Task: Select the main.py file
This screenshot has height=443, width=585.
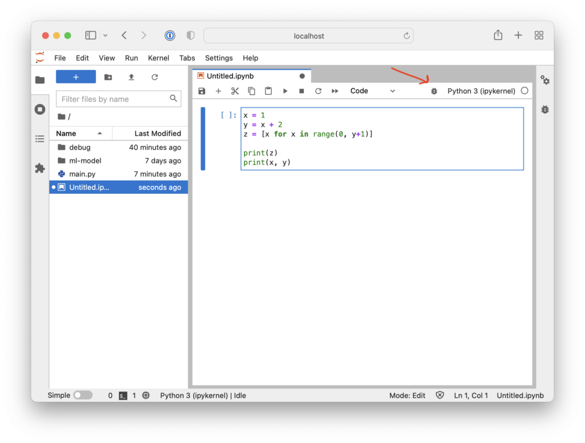Action: [119, 174]
